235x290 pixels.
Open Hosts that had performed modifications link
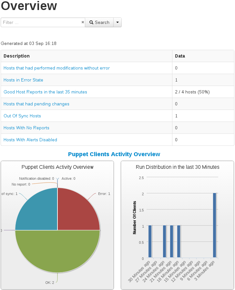(56, 68)
